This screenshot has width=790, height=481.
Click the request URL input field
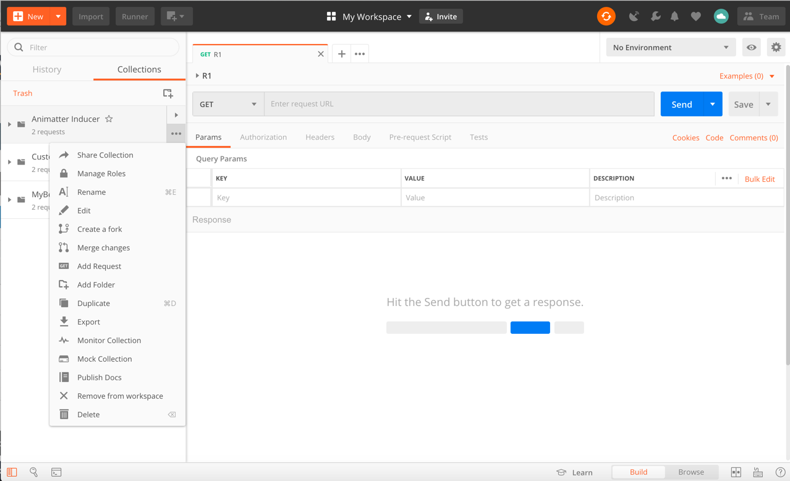click(x=459, y=104)
